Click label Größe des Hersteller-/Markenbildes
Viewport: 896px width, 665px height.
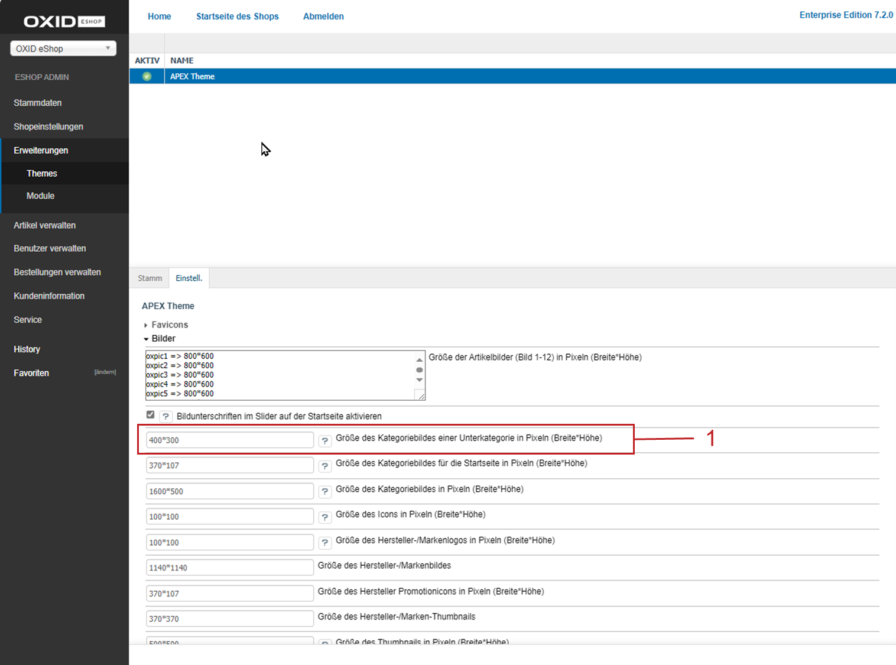[384, 566]
